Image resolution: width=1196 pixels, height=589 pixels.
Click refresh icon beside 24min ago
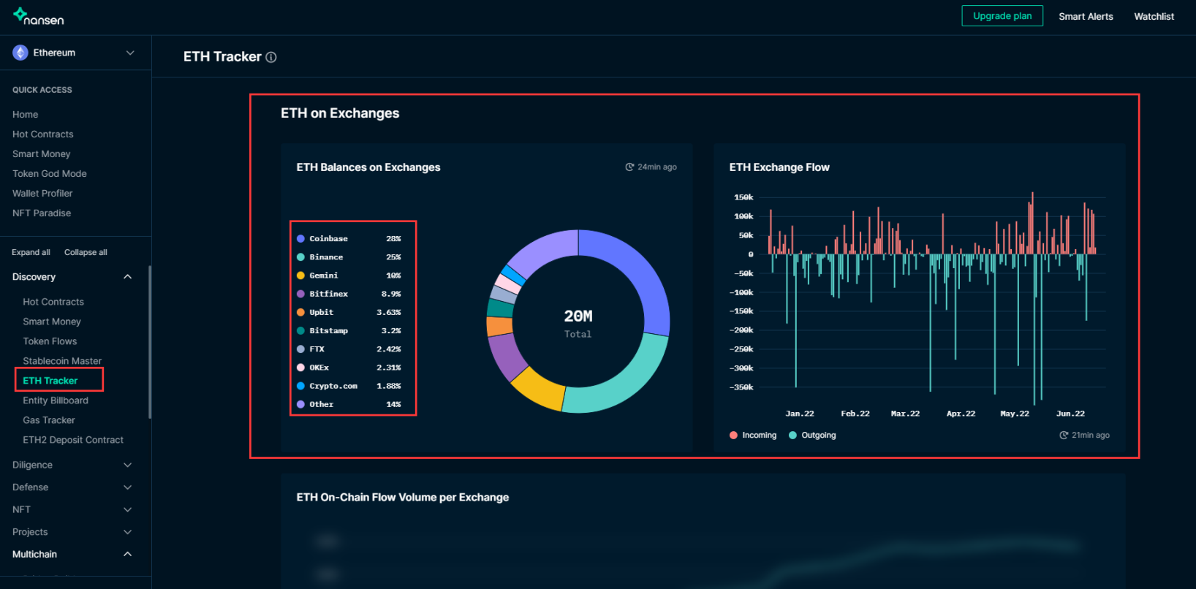point(629,167)
